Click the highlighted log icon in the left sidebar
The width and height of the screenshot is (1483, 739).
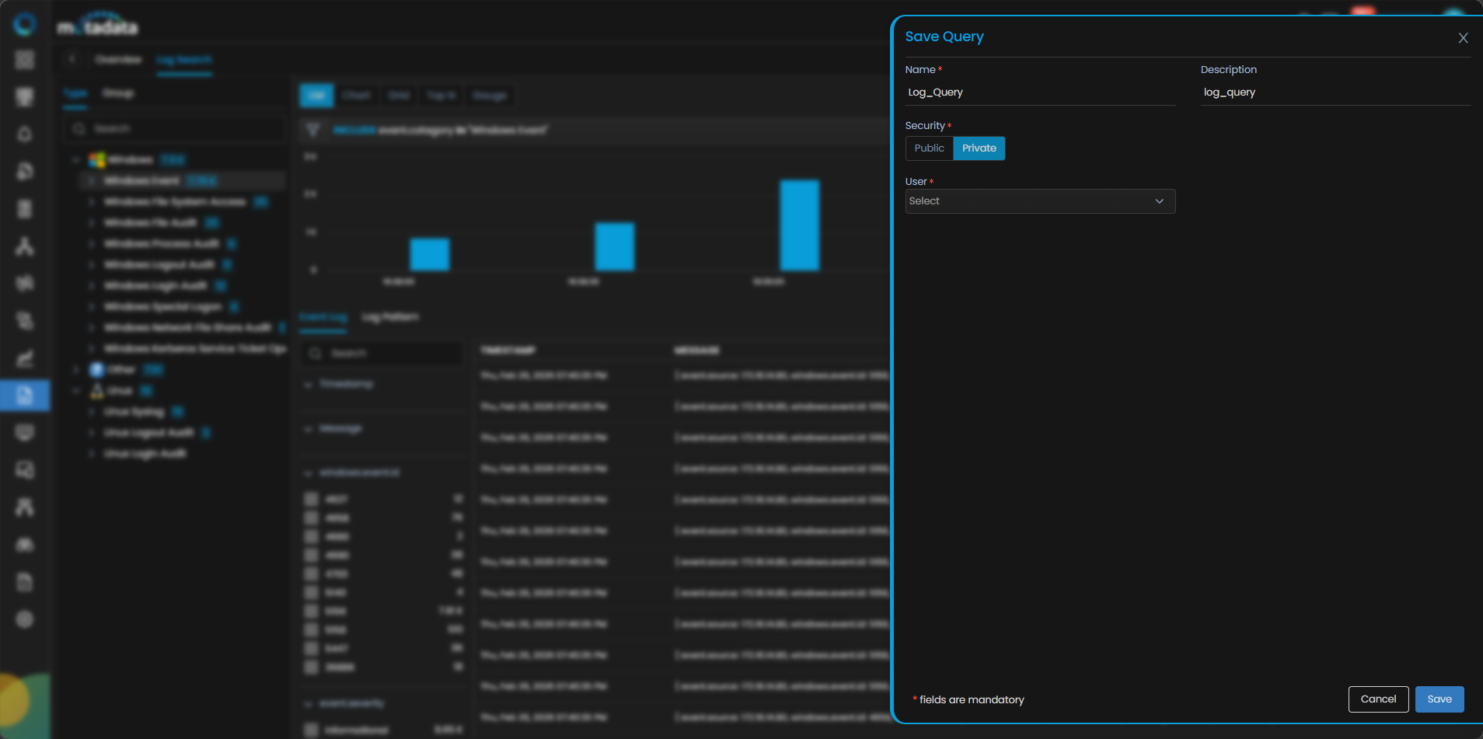click(x=25, y=396)
